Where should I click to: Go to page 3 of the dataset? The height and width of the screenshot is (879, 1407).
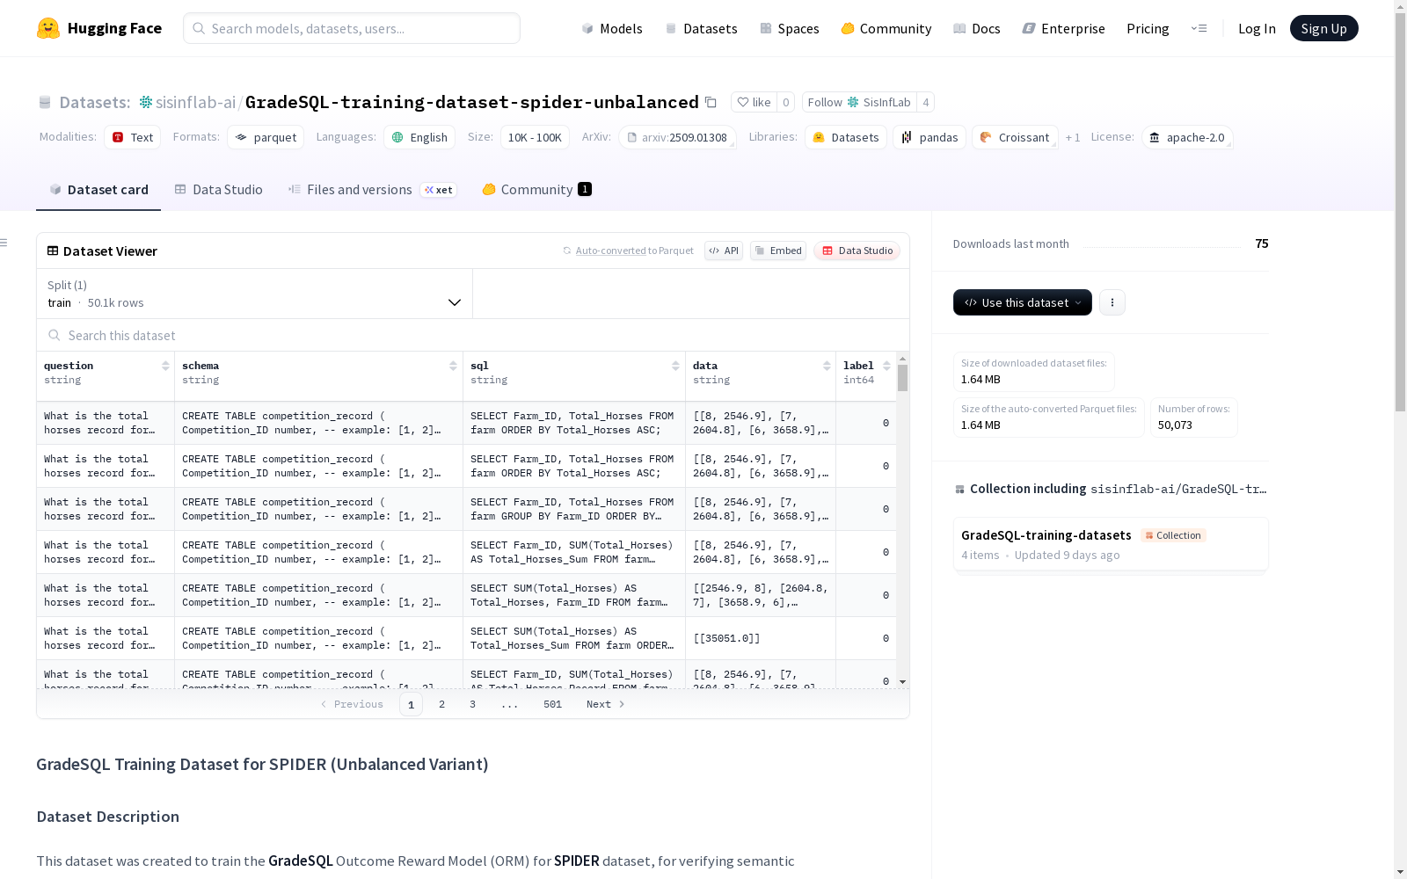472,704
